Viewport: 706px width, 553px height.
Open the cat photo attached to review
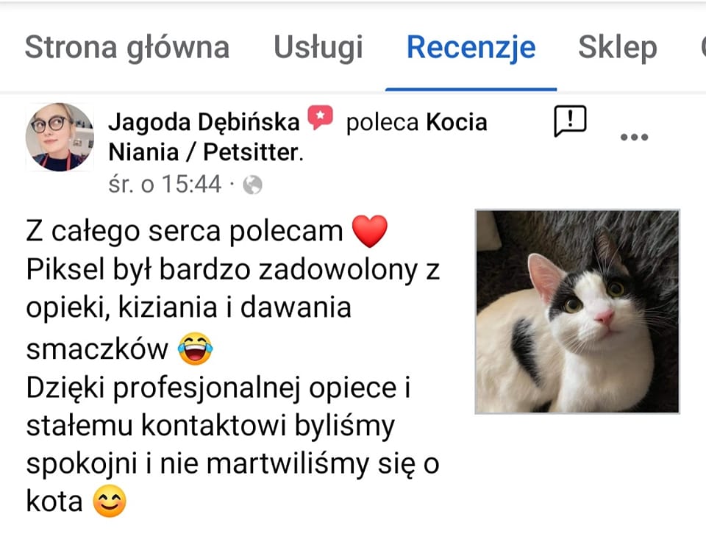(577, 312)
